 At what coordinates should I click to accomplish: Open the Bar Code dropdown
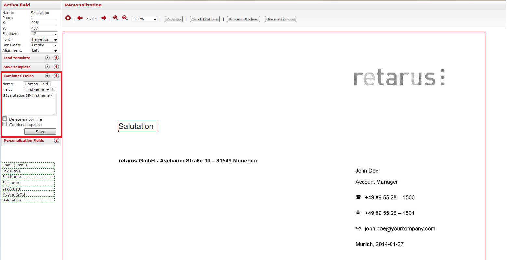pos(44,45)
